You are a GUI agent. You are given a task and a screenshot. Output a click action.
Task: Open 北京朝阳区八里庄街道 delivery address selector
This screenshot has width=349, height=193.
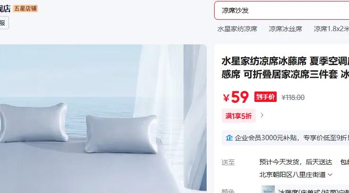[x=296, y=175]
